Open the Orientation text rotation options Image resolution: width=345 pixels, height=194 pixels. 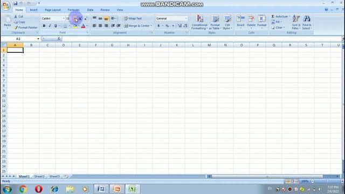[x=114, y=18]
